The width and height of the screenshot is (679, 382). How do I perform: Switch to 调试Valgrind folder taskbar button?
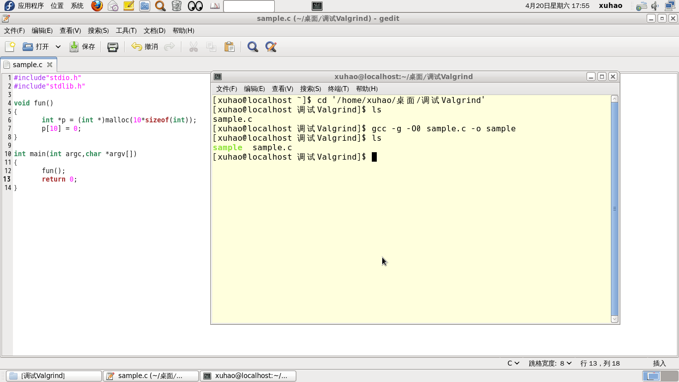pos(54,376)
